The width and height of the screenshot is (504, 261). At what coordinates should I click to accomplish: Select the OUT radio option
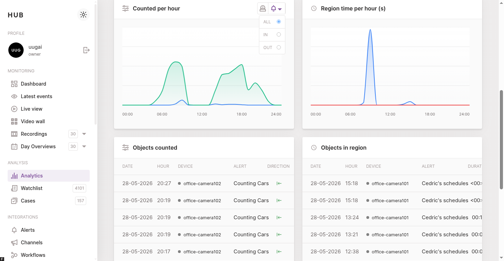tap(279, 47)
